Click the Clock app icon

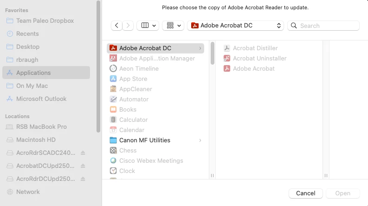click(113, 171)
